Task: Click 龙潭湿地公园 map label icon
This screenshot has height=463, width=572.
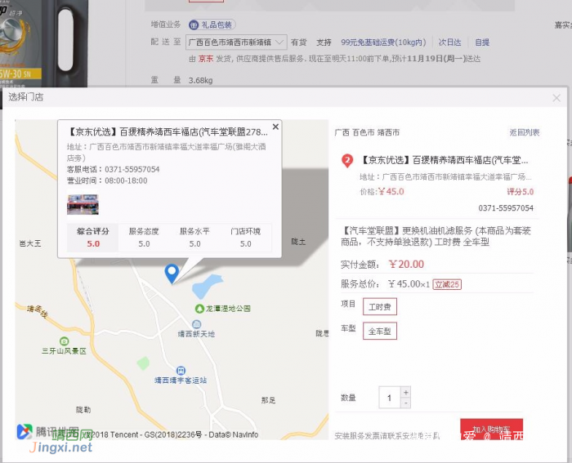Action: [199, 309]
